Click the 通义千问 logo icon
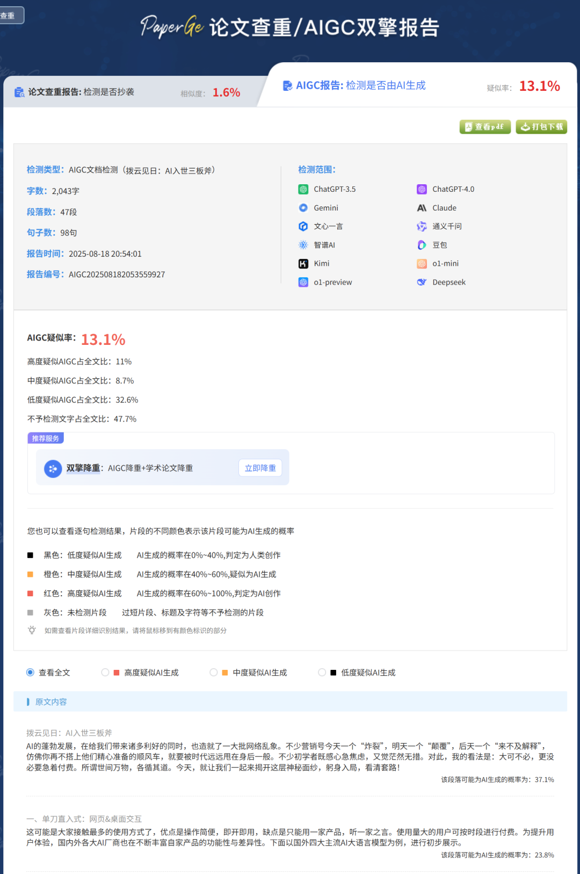 (x=422, y=226)
